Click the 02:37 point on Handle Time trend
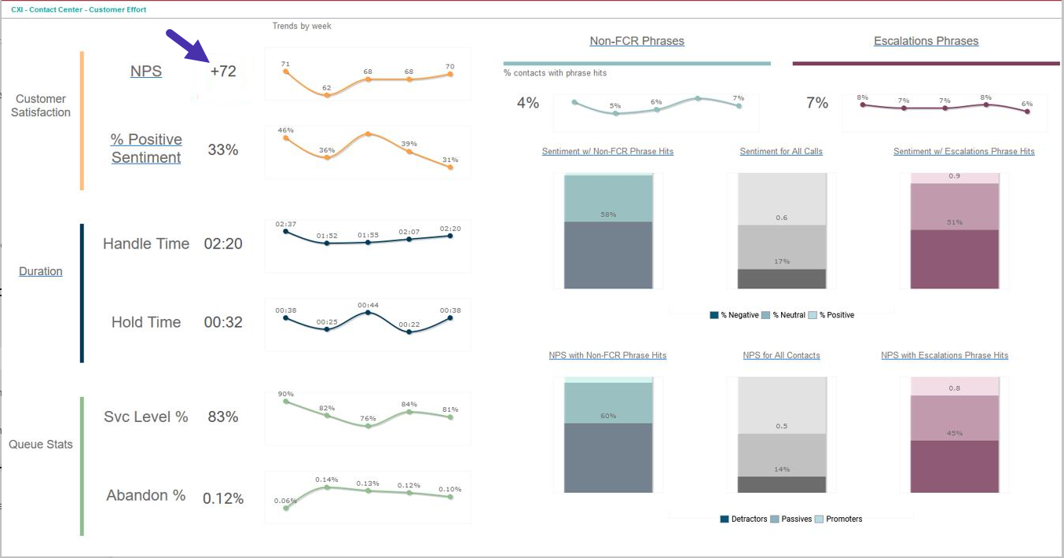Viewport: 1064px width, 558px height. [285, 231]
